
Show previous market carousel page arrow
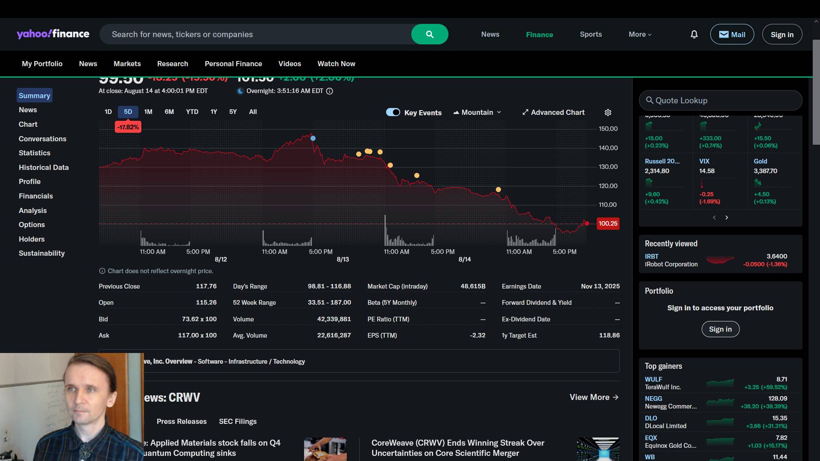(714, 218)
